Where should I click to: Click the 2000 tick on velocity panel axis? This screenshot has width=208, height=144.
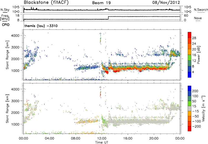(15, 113)
